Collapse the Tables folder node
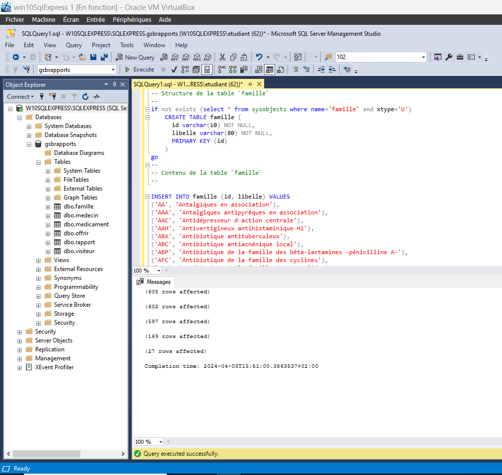 coord(39,162)
